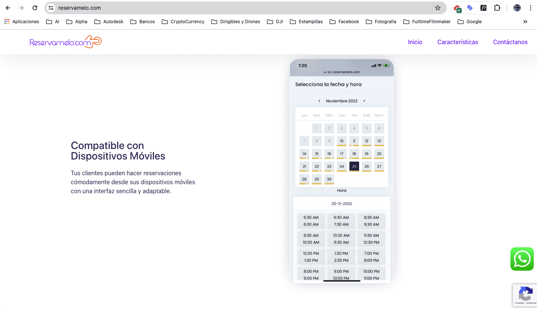The height and width of the screenshot is (310, 537).
Task: Click 'Noviembre 2022' month label
Action: coord(342,101)
